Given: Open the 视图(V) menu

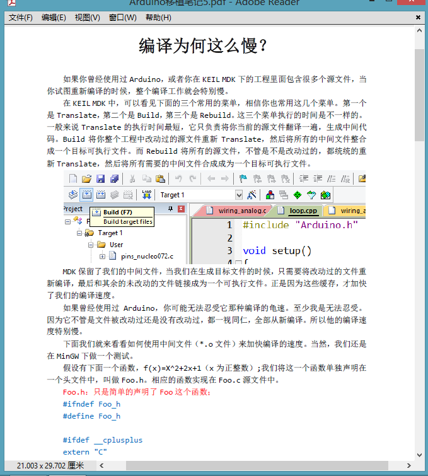Looking at the screenshot, I should (88, 18).
